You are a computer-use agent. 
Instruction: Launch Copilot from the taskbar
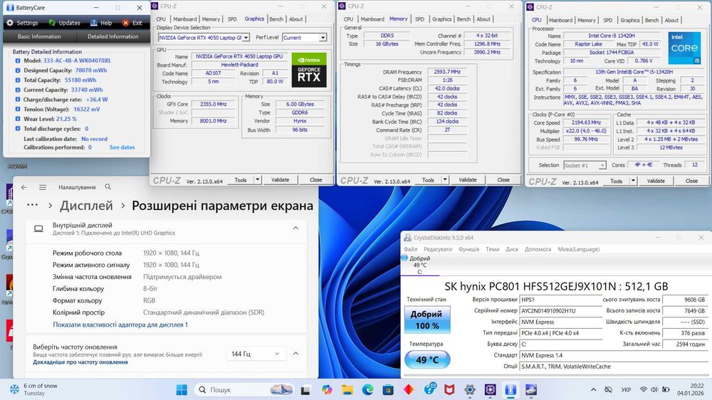(x=327, y=389)
